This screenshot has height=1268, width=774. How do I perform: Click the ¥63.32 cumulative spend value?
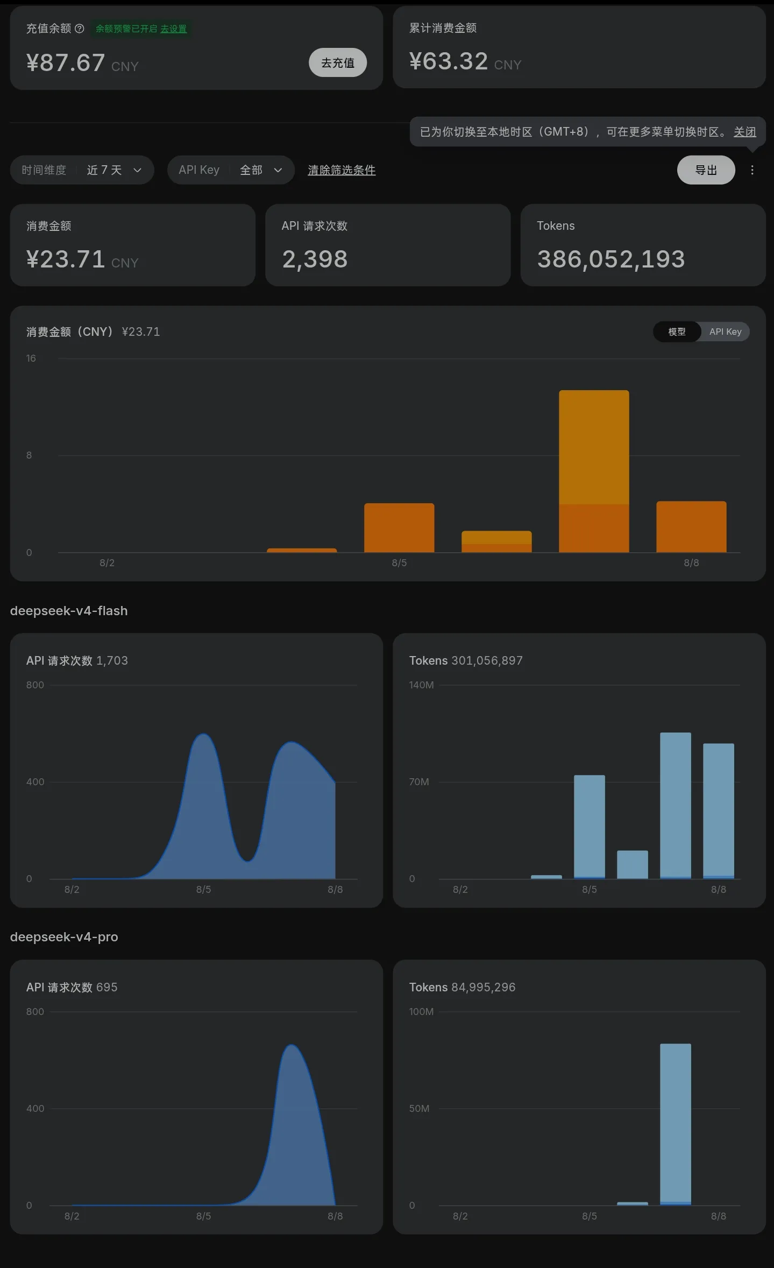click(x=449, y=61)
